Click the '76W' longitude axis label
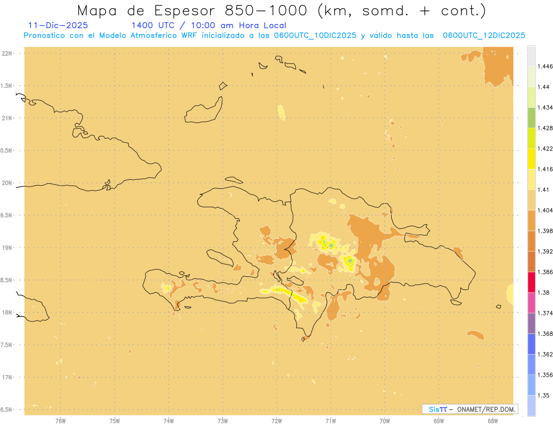Image resolution: width=553 pixels, height=427 pixels. point(60,421)
